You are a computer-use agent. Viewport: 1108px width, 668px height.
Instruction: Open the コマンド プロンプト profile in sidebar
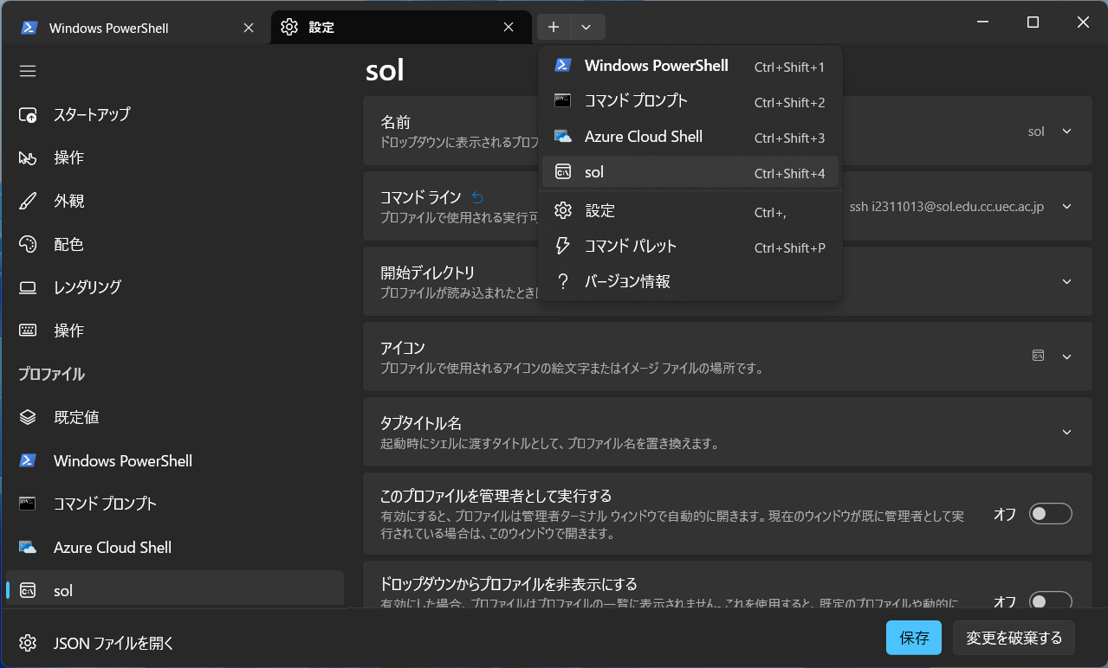point(28,504)
